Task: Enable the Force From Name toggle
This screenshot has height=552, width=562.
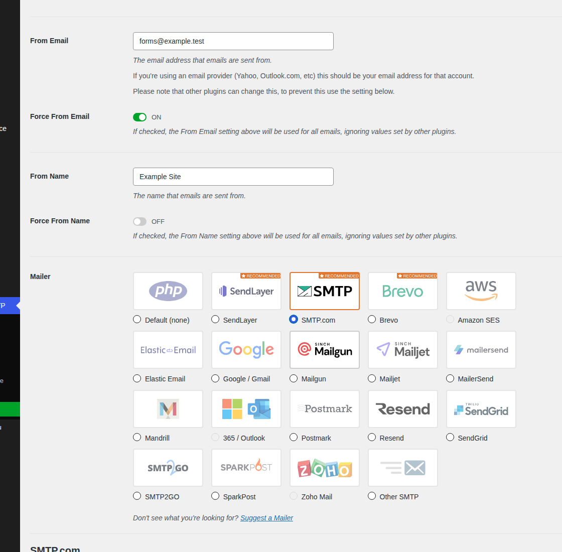Action: (x=140, y=221)
